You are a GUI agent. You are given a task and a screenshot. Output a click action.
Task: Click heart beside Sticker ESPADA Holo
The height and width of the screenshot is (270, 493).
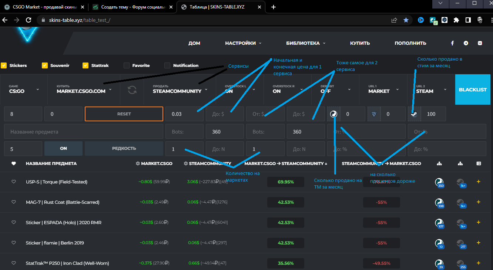[x=14, y=222]
